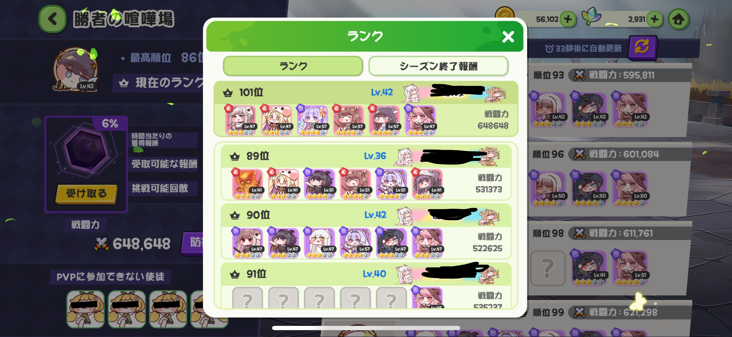This screenshot has width=732, height=337.
Task: Switch to the シーズン終了報酬 tab
Action: 438,66
